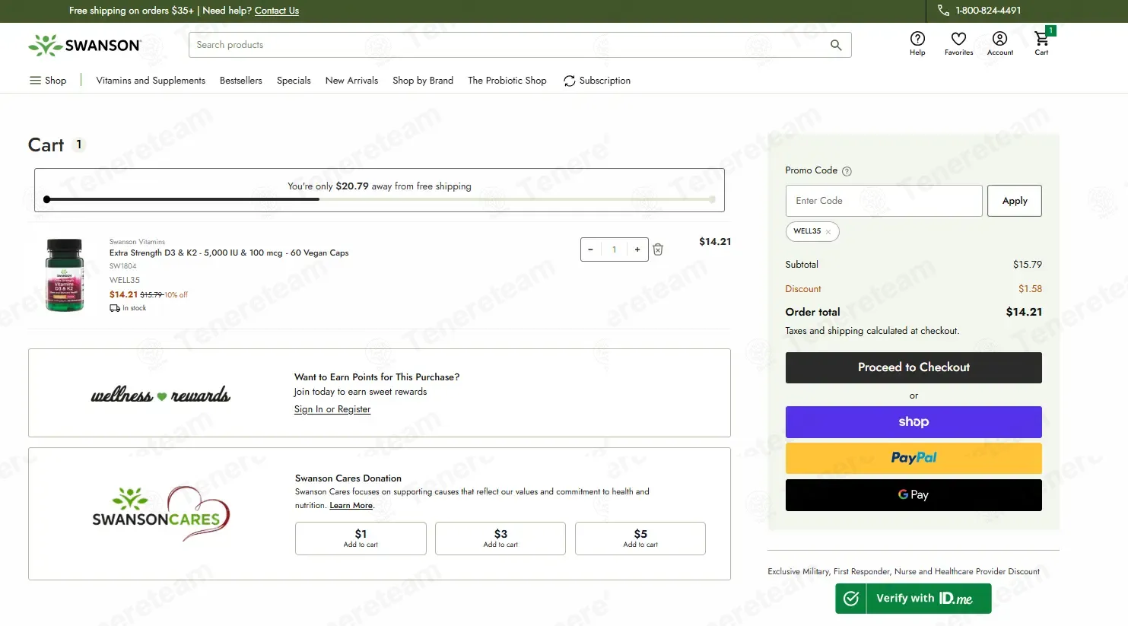Click Sign In or Register link
The height and width of the screenshot is (626, 1128).
pos(332,409)
